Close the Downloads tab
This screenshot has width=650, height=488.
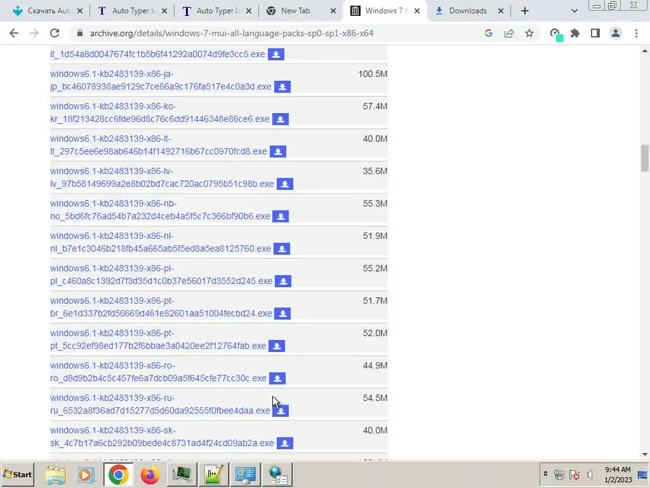501,11
